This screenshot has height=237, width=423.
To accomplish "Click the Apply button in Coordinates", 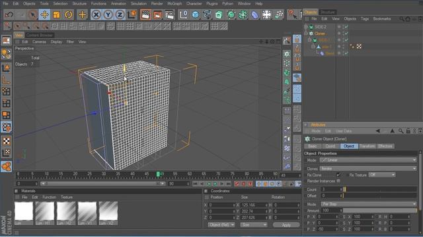I will (286, 225).
